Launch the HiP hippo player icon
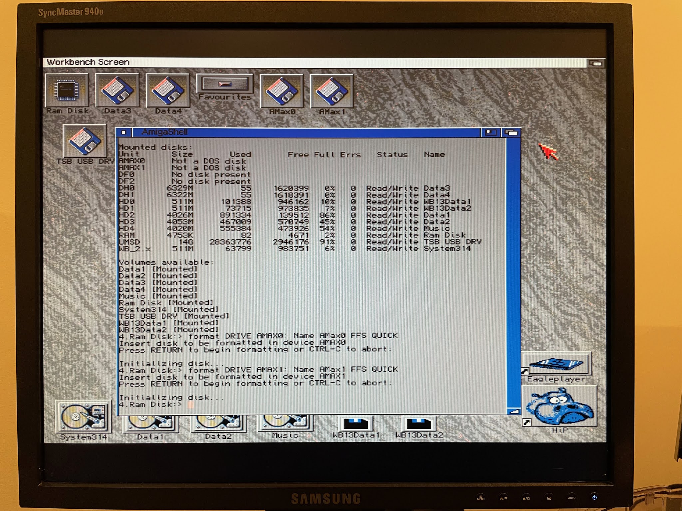The height and width of the screenshot is (511, 682). pyautogui.click(x=559, y=407)
